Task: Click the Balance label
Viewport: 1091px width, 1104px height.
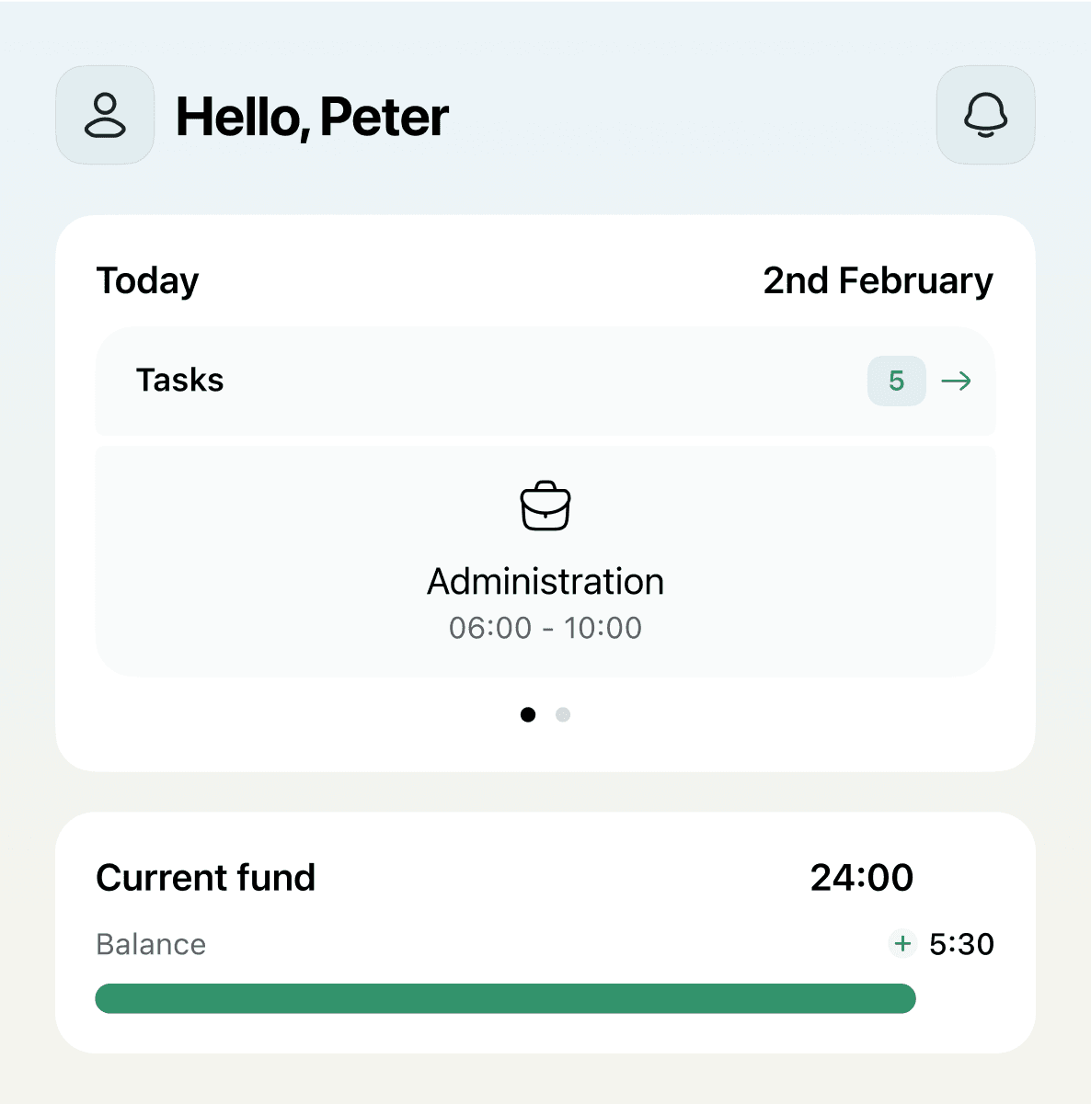Action: tap(151, 944)
